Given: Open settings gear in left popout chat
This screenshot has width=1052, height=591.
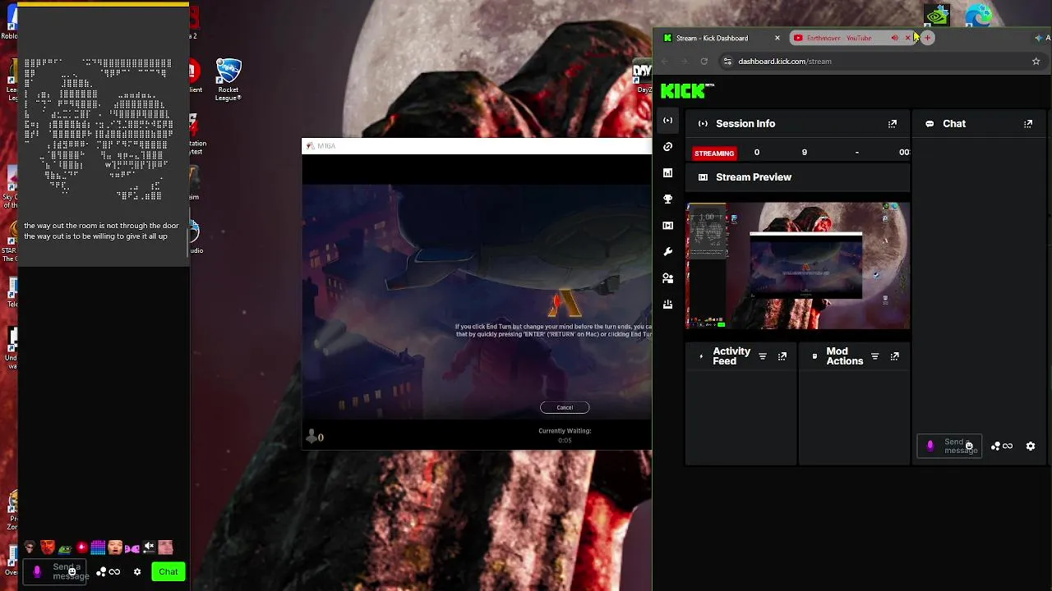Looking at the screenshot, I should coord(137,572).
